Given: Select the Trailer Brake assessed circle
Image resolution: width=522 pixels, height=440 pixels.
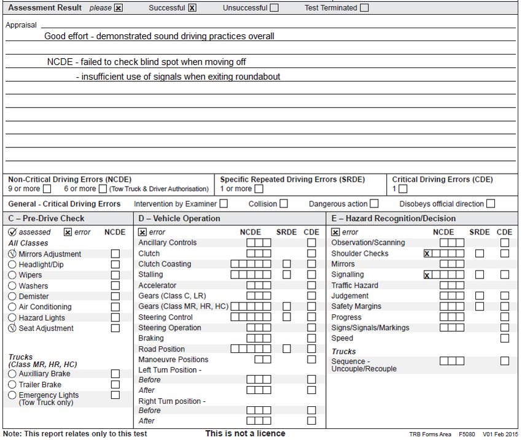Looking at the screenshot, I should coord(12,384).
